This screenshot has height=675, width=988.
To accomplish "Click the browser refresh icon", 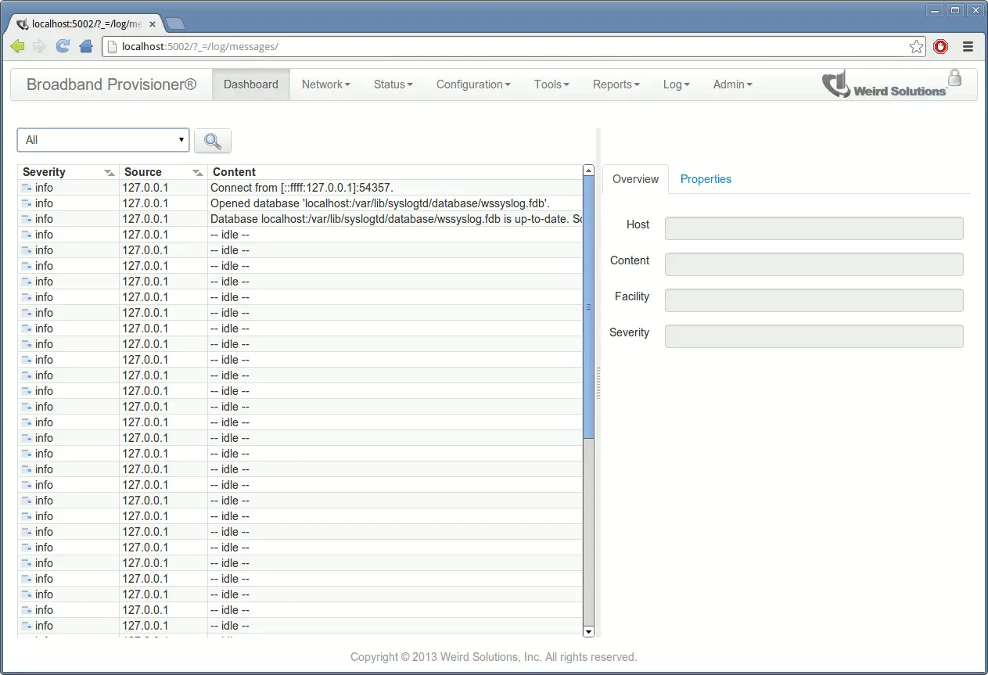I will [63, 46].
